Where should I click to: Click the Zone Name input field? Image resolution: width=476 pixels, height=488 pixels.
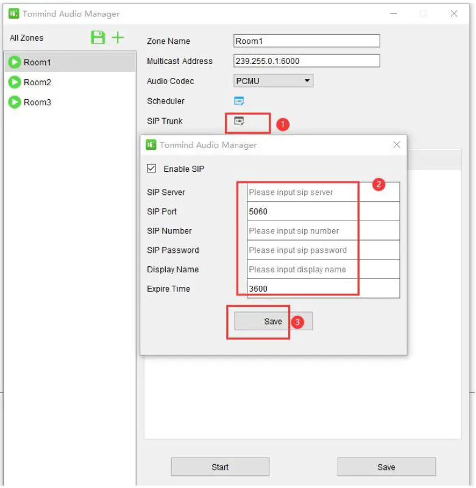tap(307, 41)
